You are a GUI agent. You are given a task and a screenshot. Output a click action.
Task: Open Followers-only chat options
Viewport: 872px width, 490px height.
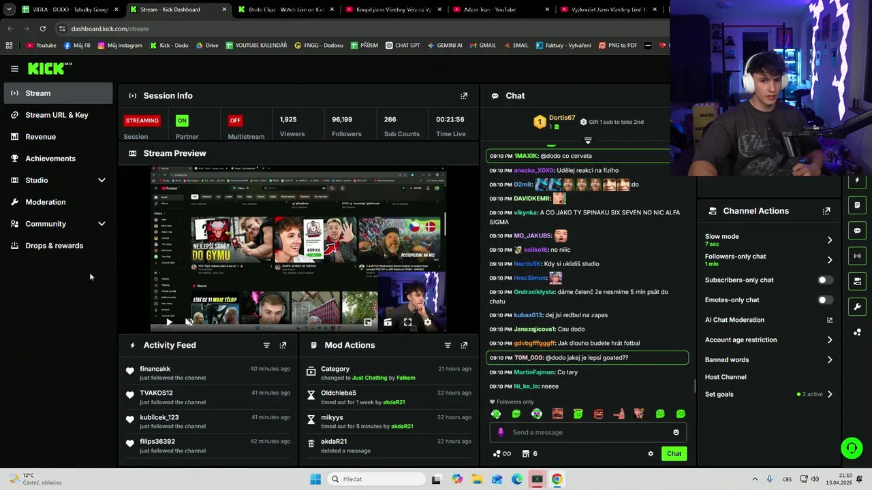[x=768, y=260]
